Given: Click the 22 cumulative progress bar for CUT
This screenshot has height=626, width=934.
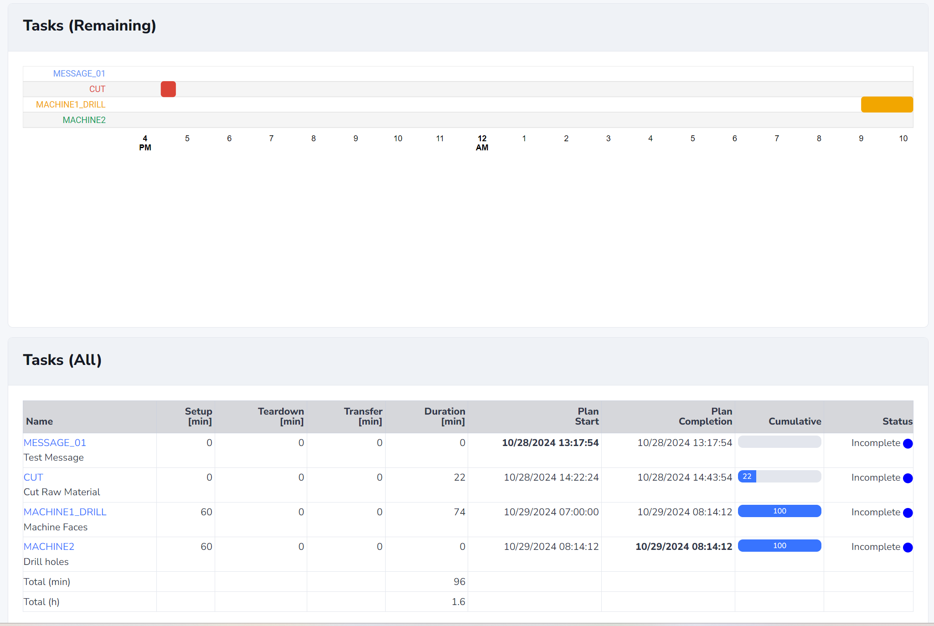Looking at the screenshot, I should [779, 476].
